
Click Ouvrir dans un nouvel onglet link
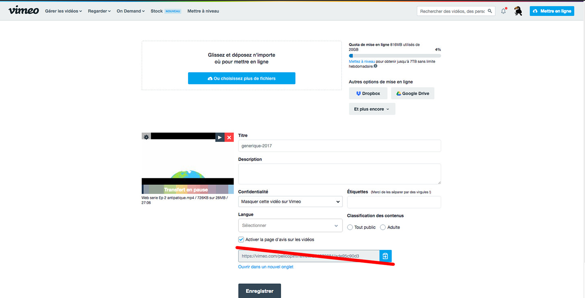[266, 267]
